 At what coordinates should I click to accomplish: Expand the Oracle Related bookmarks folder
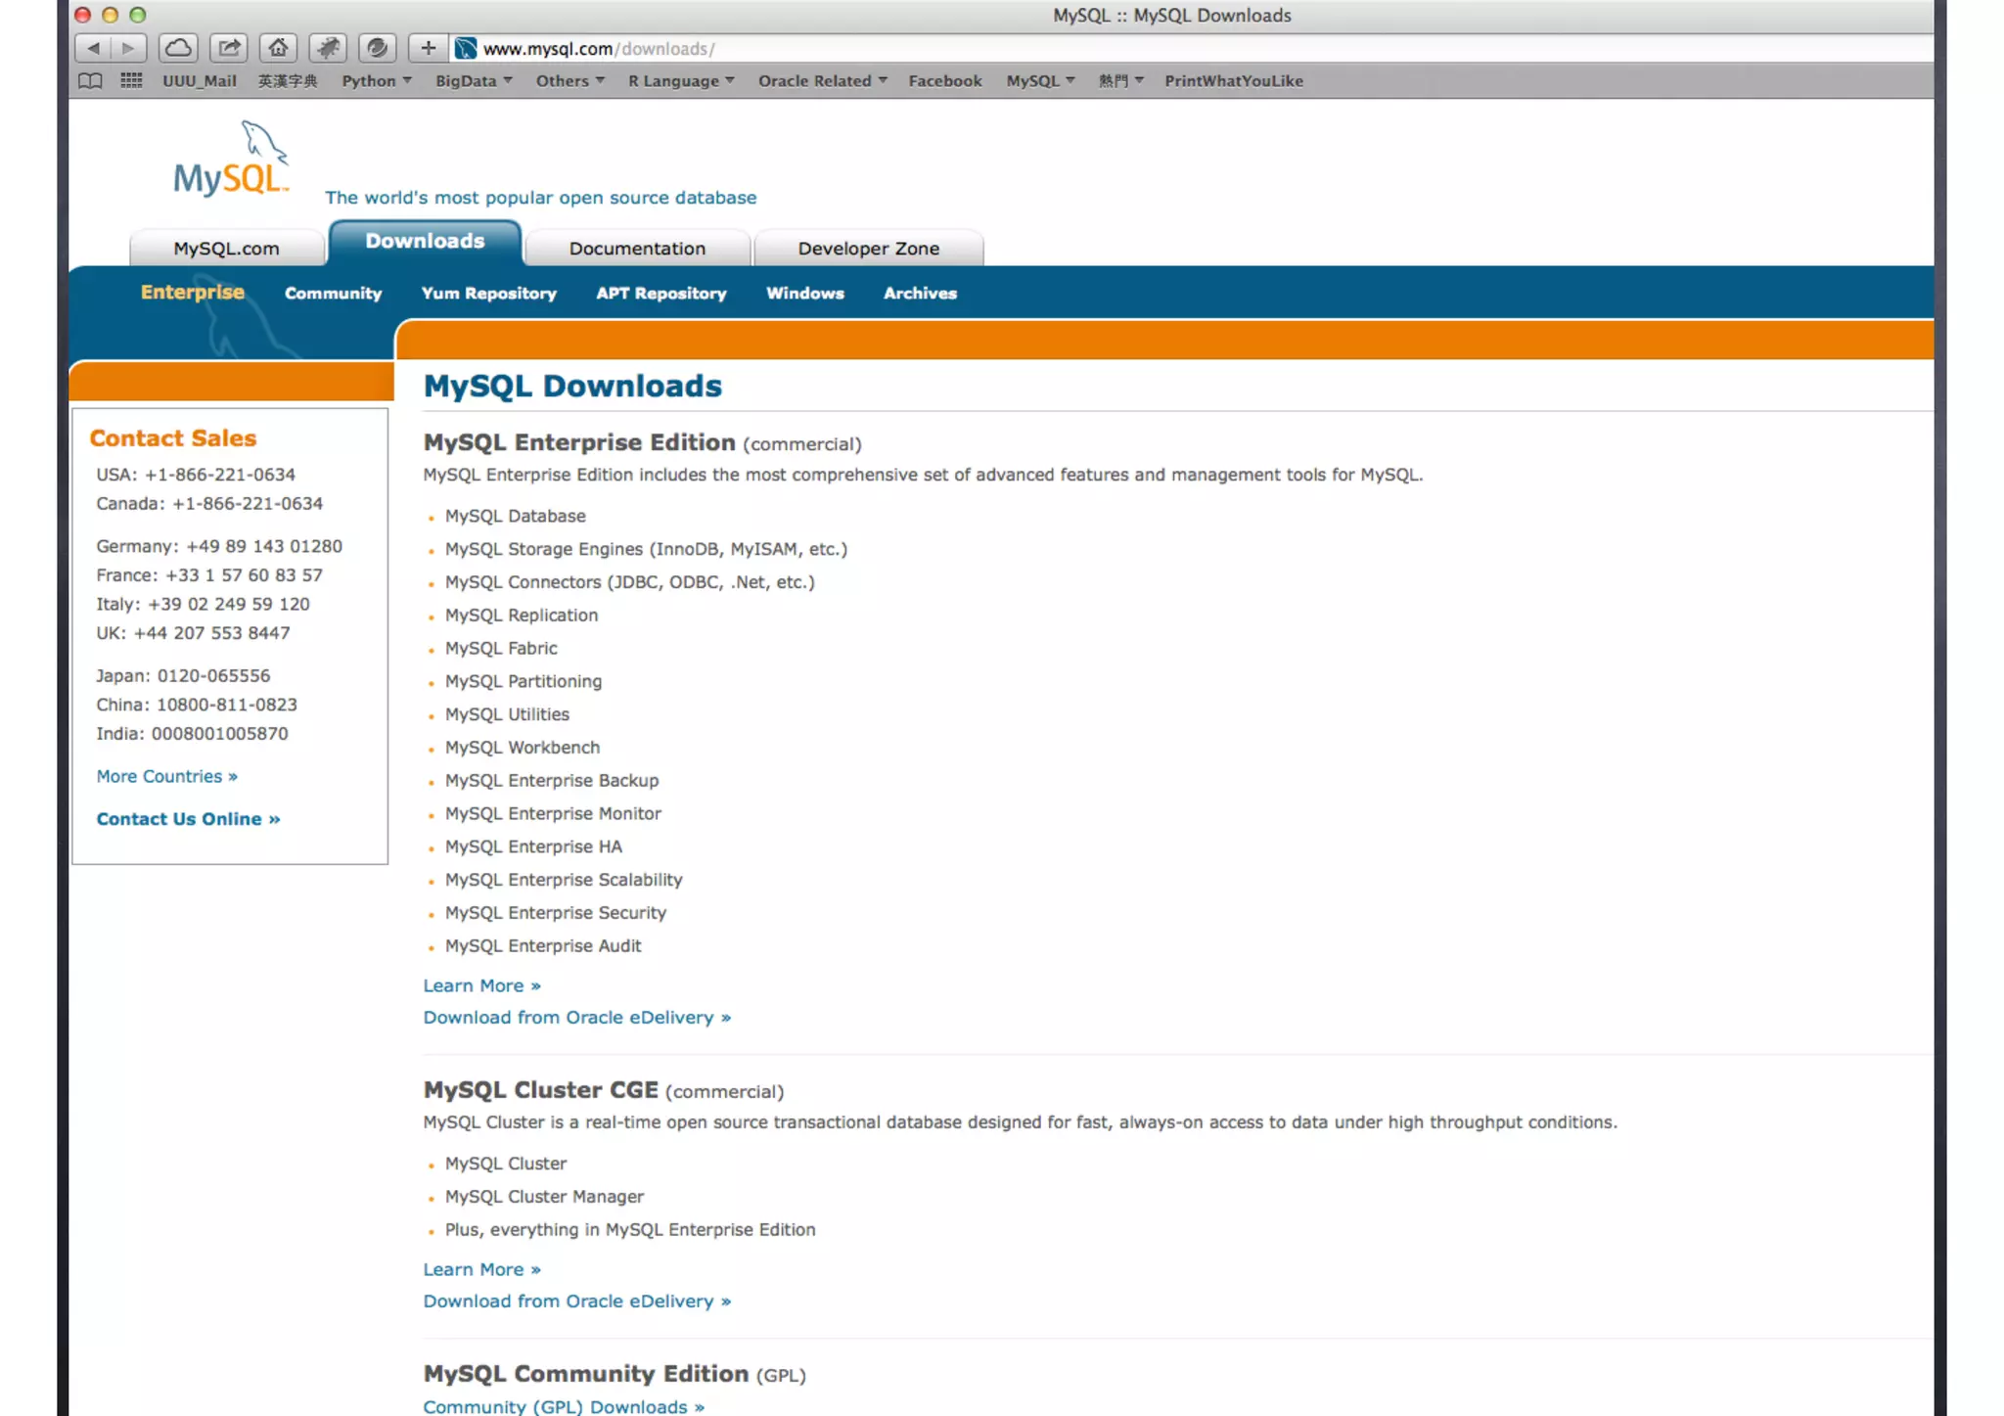tap(823, 81)
